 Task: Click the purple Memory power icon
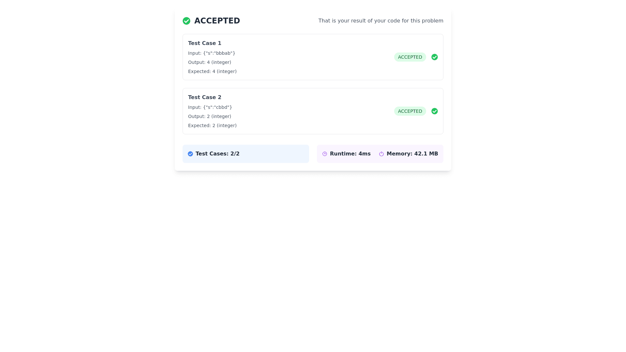pos(381,154)
